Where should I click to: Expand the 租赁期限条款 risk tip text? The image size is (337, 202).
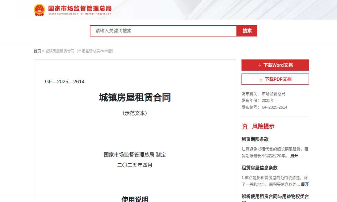point(294,156)
